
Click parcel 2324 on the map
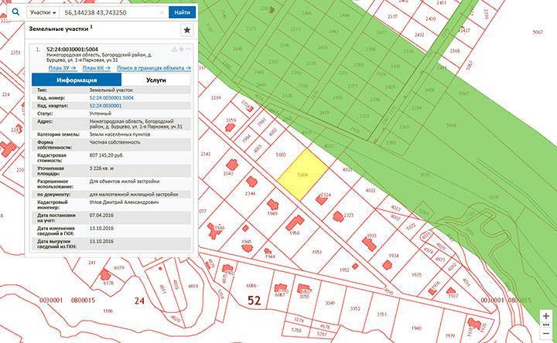click(x=326, y=195)
